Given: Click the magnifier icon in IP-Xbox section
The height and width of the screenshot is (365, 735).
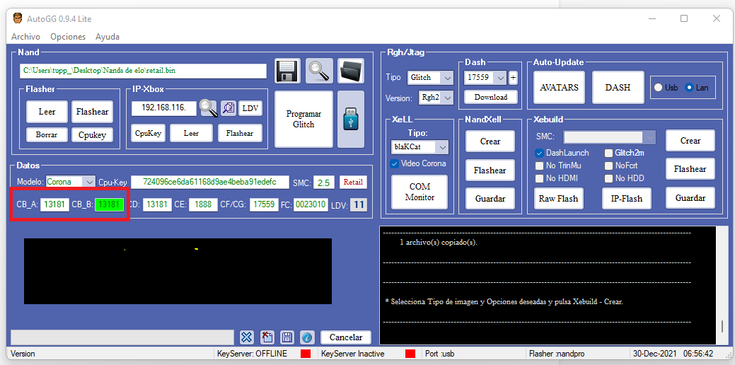Looking at the screenshot, I should pyautogui.click(x=208, y=108).
